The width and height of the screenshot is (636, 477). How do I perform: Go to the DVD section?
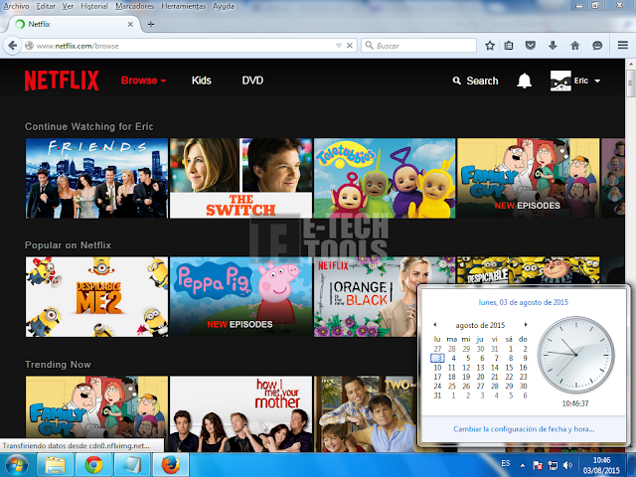(x=252, y=80)
